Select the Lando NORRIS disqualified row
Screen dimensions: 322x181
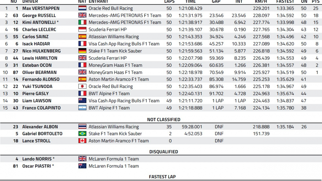click(x=161, y=159)
